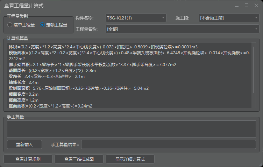The image size is (263, 167).
Task: Click the 截面宽度=0.2m line
Action: pyautogui.click(x=23, y=94)
